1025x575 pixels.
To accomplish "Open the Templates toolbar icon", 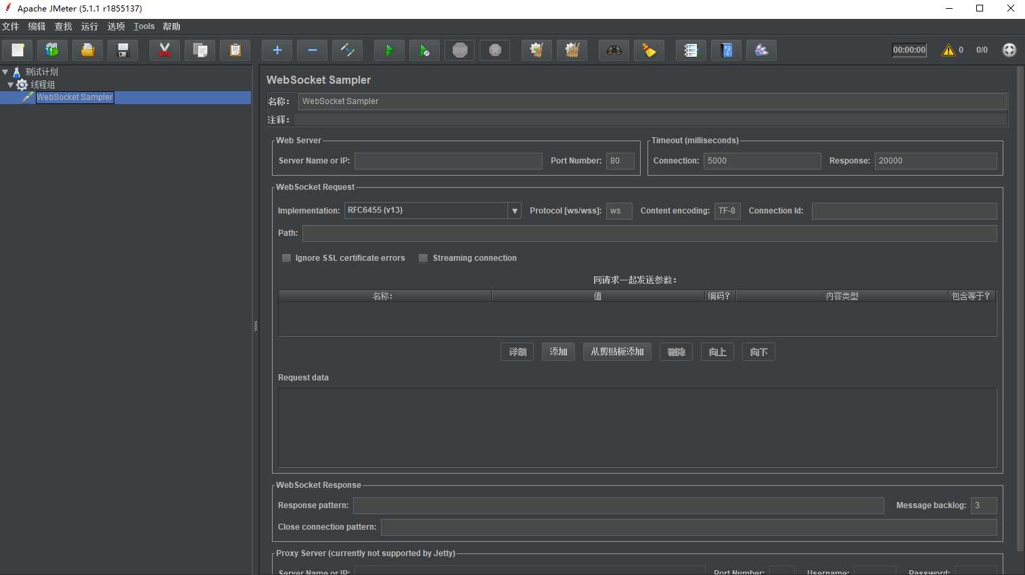I will point(52,50).
